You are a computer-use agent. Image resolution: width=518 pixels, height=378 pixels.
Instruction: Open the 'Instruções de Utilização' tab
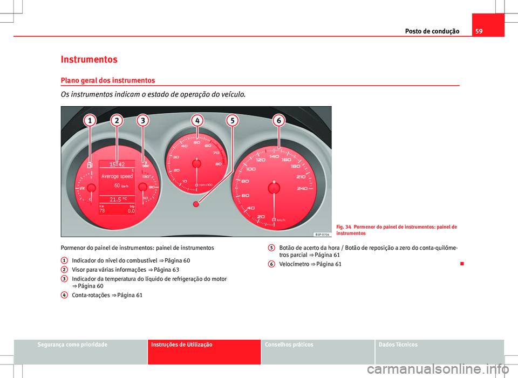click(x=204, y=352)
